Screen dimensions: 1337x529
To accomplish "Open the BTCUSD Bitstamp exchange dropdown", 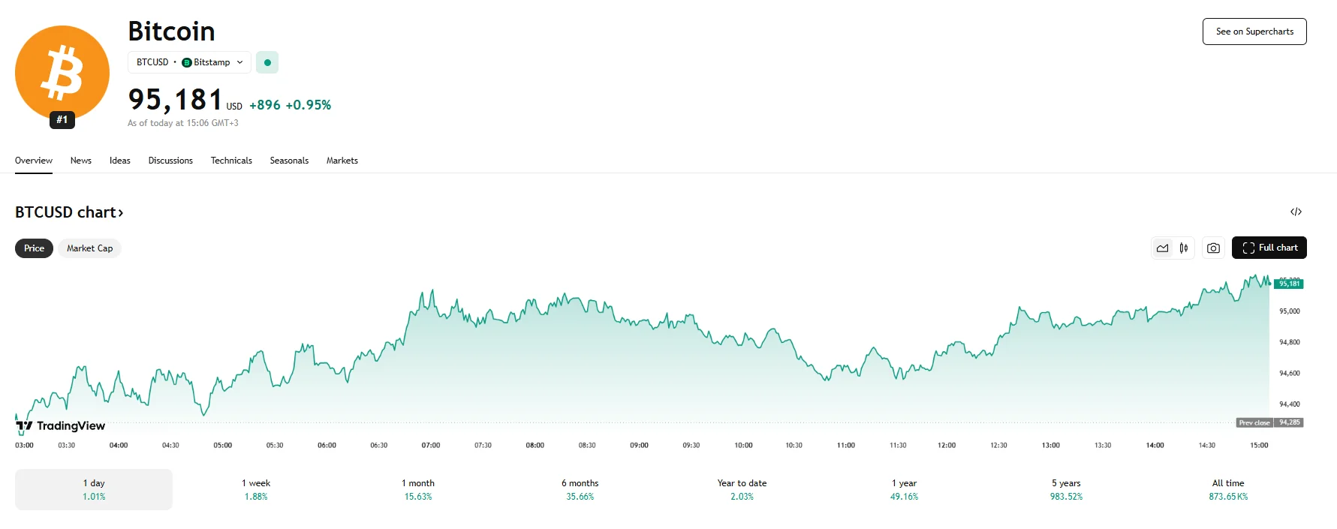I will (x=190, y=62).
